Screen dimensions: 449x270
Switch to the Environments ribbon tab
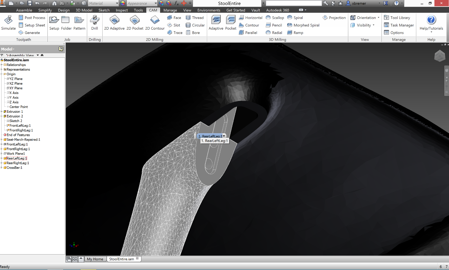pos(209,10)
